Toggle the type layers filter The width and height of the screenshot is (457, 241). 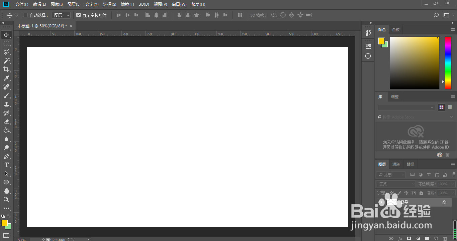coord(429,175)
